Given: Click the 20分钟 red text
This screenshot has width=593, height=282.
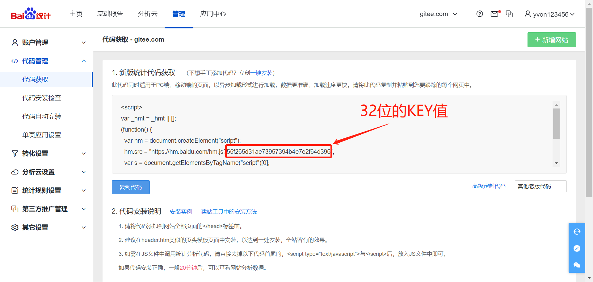Looking at the screenshot, I should pyautogui.click(x=188, y=268).
